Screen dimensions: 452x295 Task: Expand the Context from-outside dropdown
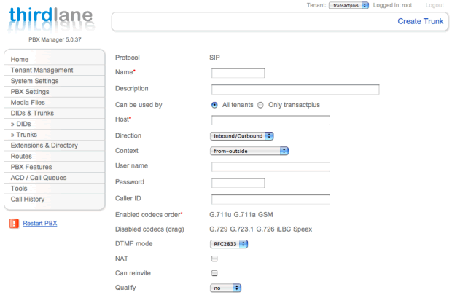pyautogui.click(x=249, y=151)
